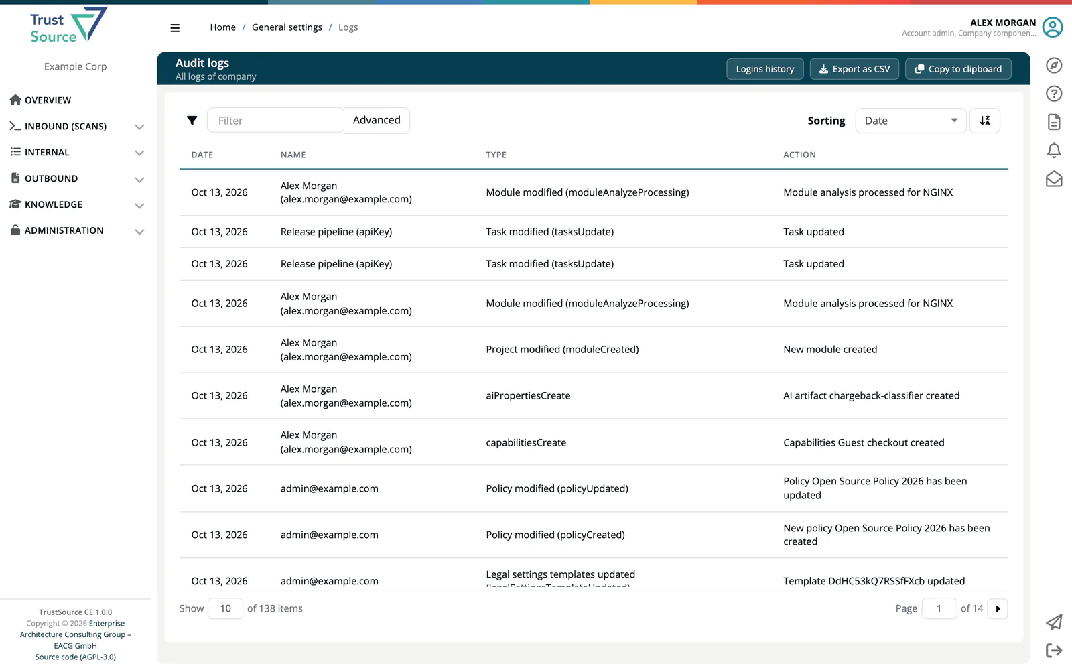Click the TrustSource logo
The image size is (1072, 670).
[x=68, y=25]
